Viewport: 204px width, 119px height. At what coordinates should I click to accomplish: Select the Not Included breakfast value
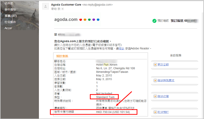click(x=104, y=93)
